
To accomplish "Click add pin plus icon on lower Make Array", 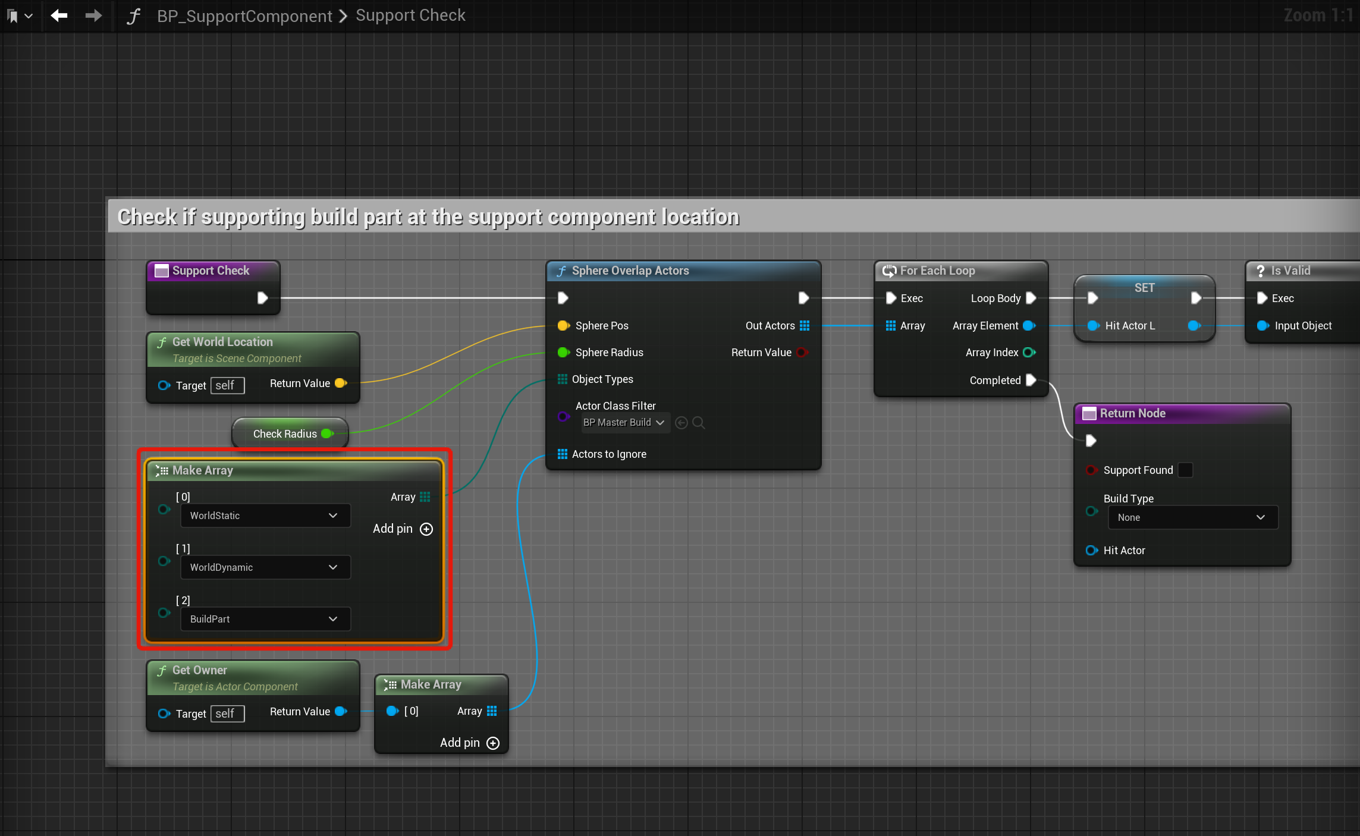I will [493, 743].
